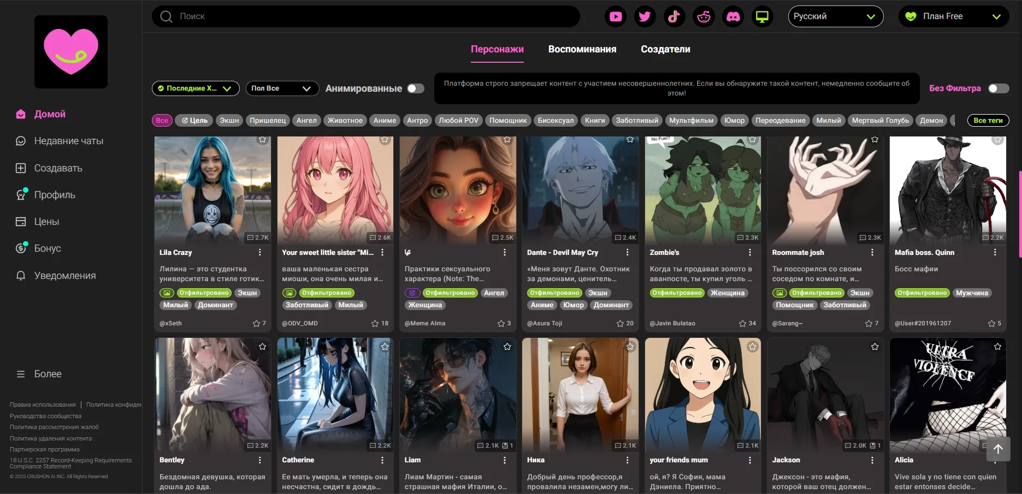Open the Русский language dropdown
The image size is (1022, 494).
[x=835, y=16]
